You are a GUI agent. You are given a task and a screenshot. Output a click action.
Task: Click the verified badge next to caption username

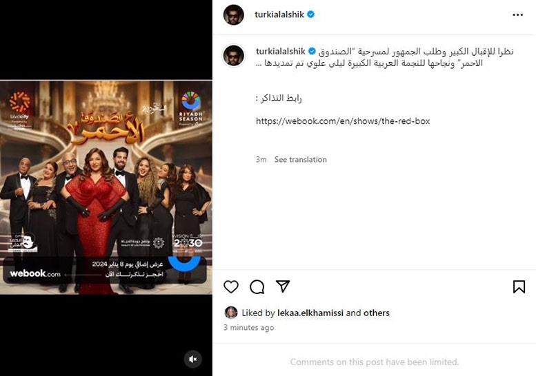pos(312,52)
